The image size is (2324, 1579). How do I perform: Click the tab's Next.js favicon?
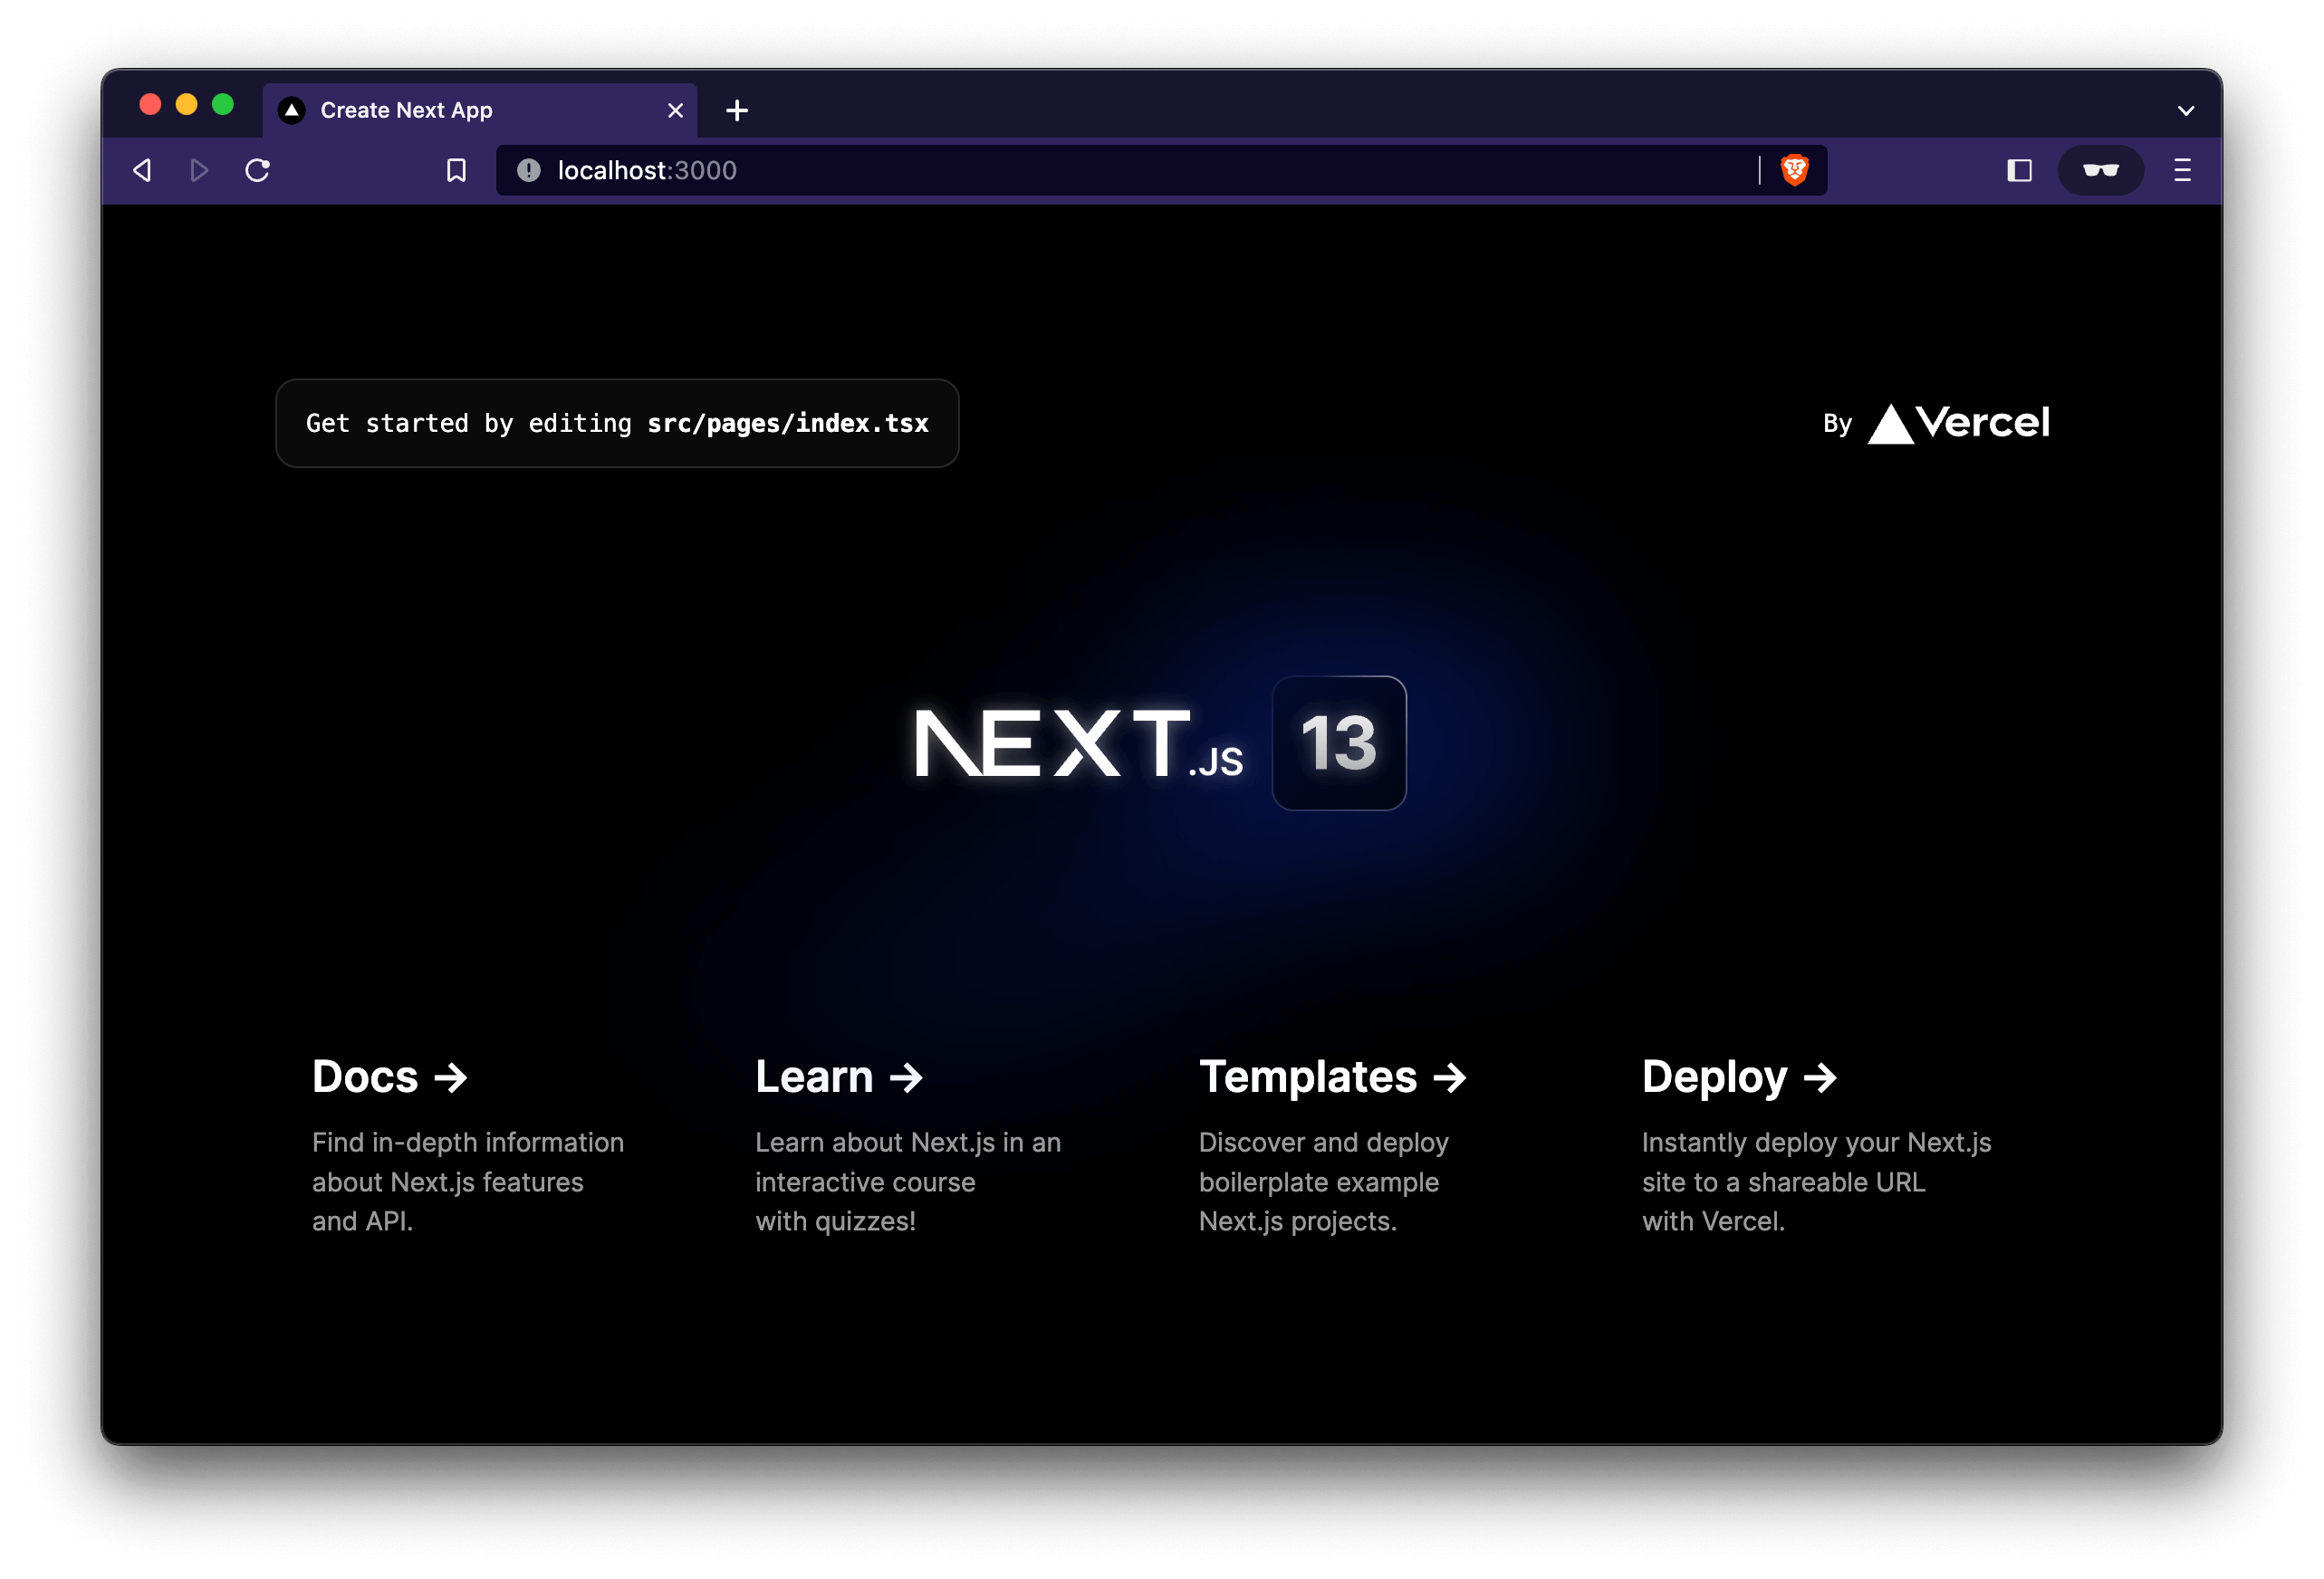click(291, 111)
